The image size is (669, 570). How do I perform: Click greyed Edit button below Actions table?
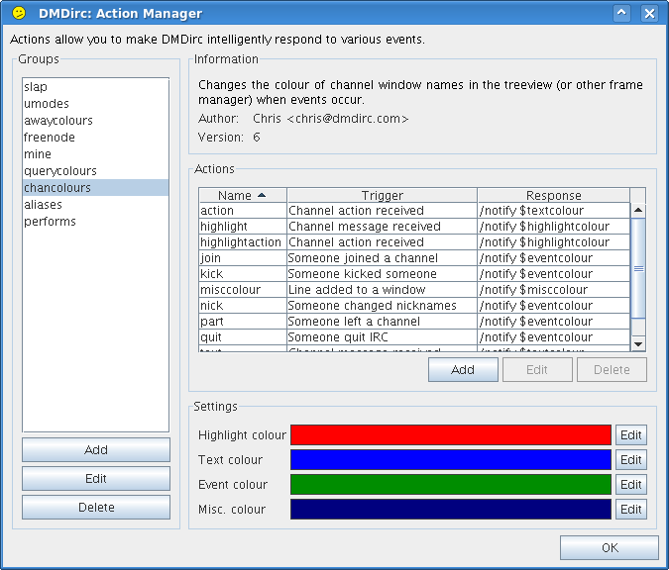[x=537, y=369]
